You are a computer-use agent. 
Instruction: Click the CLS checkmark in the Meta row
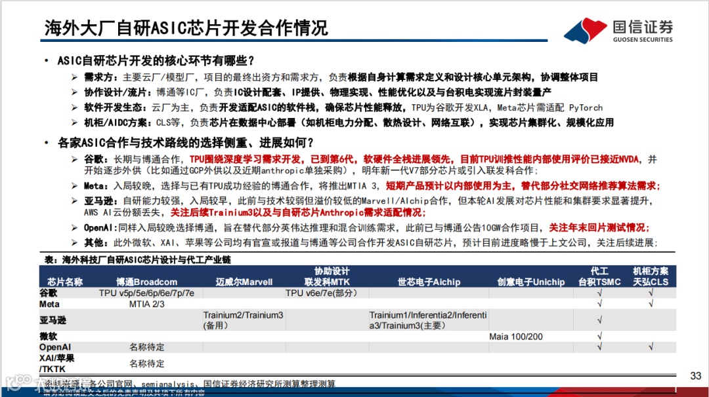pyautogui.click(x=651, y=303)
